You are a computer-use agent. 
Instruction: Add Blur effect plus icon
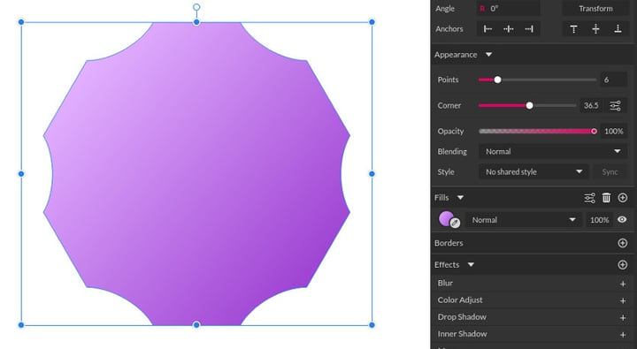coord(623,284)
